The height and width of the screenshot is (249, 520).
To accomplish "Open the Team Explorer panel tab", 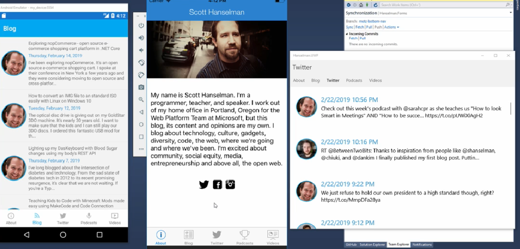I will (399, 245).
